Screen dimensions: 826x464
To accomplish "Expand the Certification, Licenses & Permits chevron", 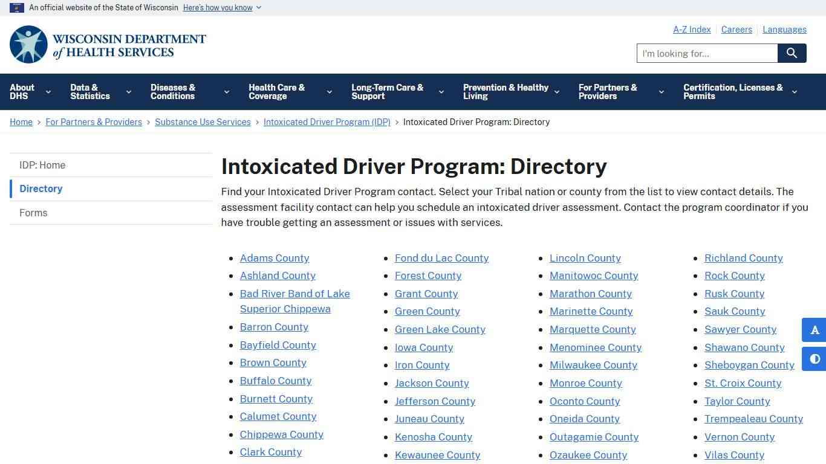I will [x=794, y=92].
